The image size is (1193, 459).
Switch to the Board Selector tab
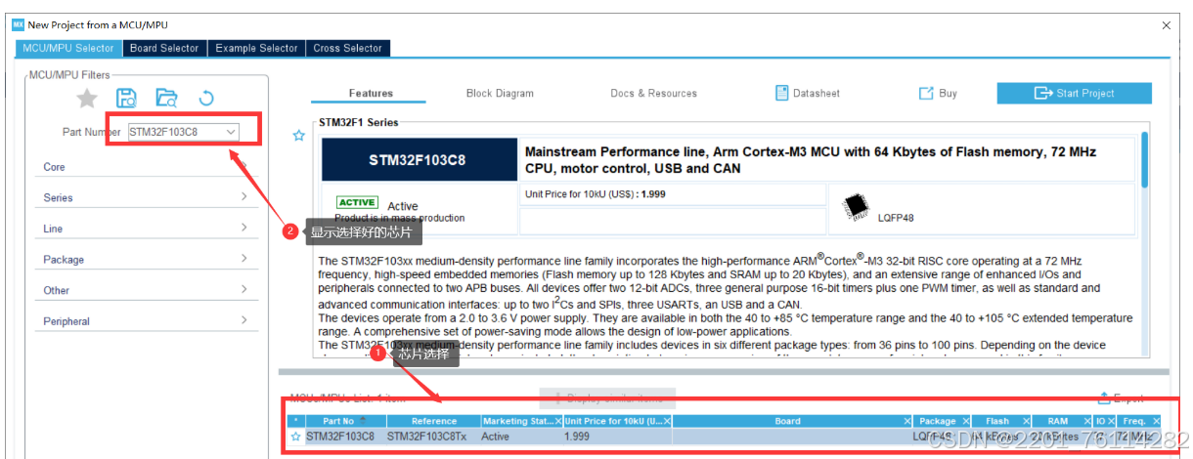click(x=164, y=48)
